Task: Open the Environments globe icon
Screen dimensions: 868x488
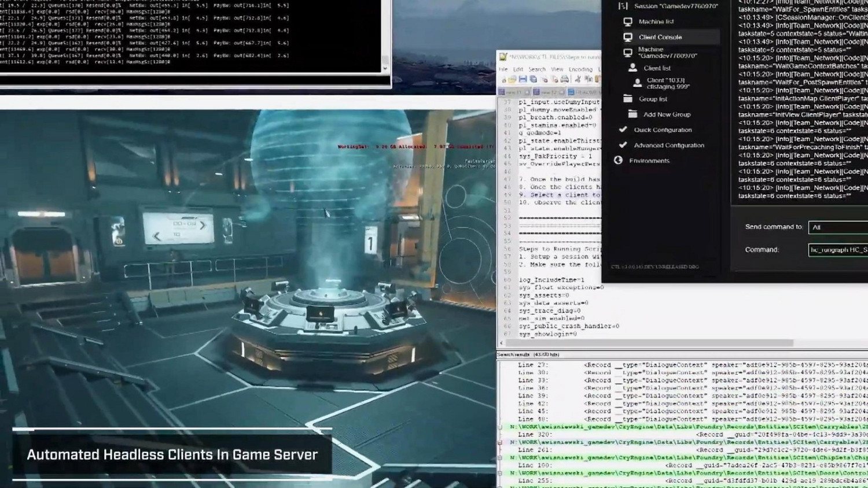Action: (x=618, y=160)
